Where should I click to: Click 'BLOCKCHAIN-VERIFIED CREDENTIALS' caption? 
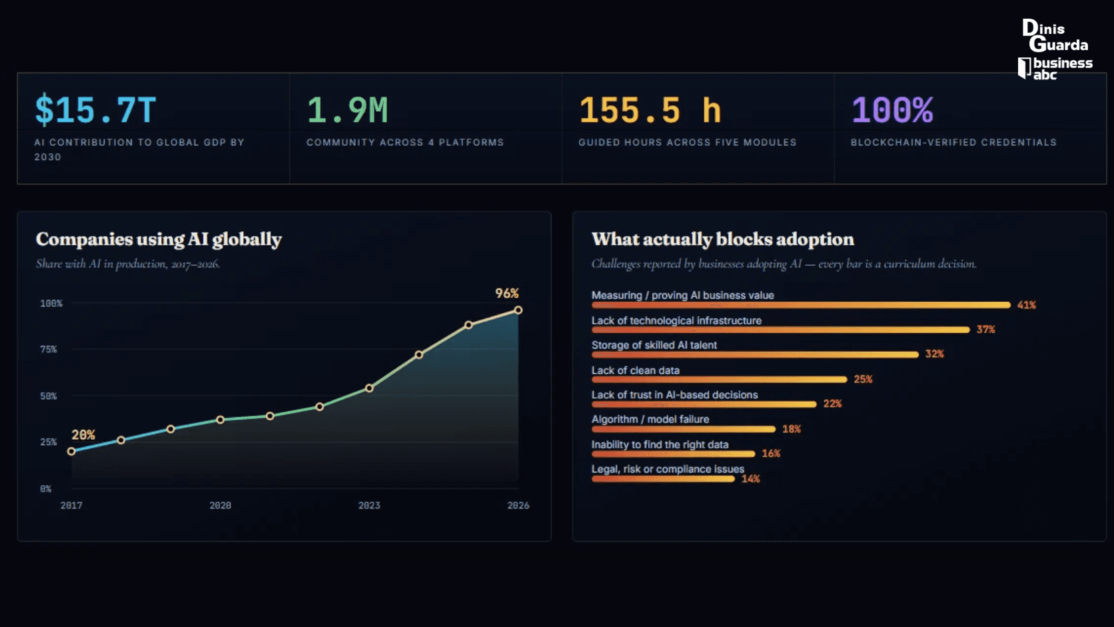tap(953, 143)
